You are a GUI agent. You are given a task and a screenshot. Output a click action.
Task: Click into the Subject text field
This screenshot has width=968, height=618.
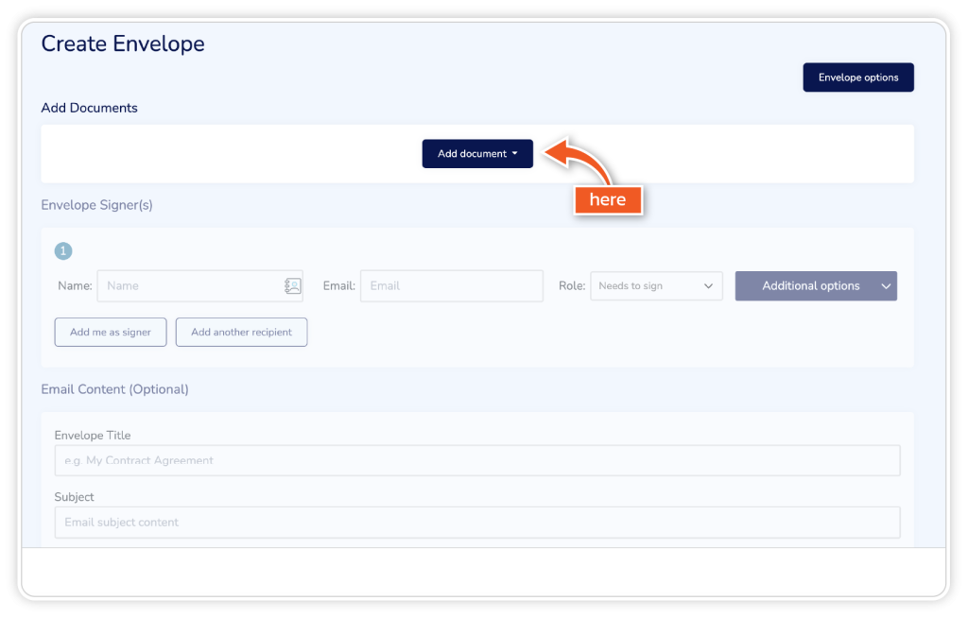click(477, 523)
